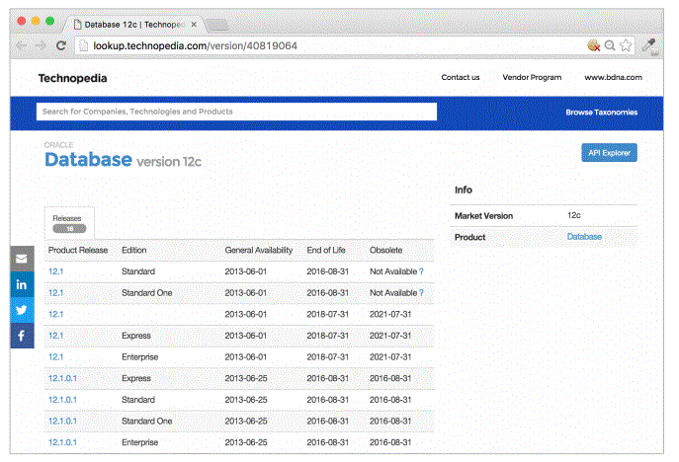Screen dimensions: 679x462
Task: Open release 12.1.0.1 Standard One link
Action: click(62, 421)
